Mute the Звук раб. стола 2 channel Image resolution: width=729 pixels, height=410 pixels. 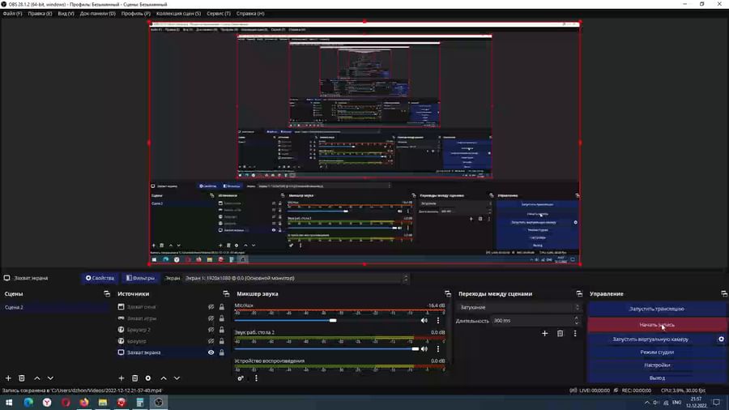(424, 348)
